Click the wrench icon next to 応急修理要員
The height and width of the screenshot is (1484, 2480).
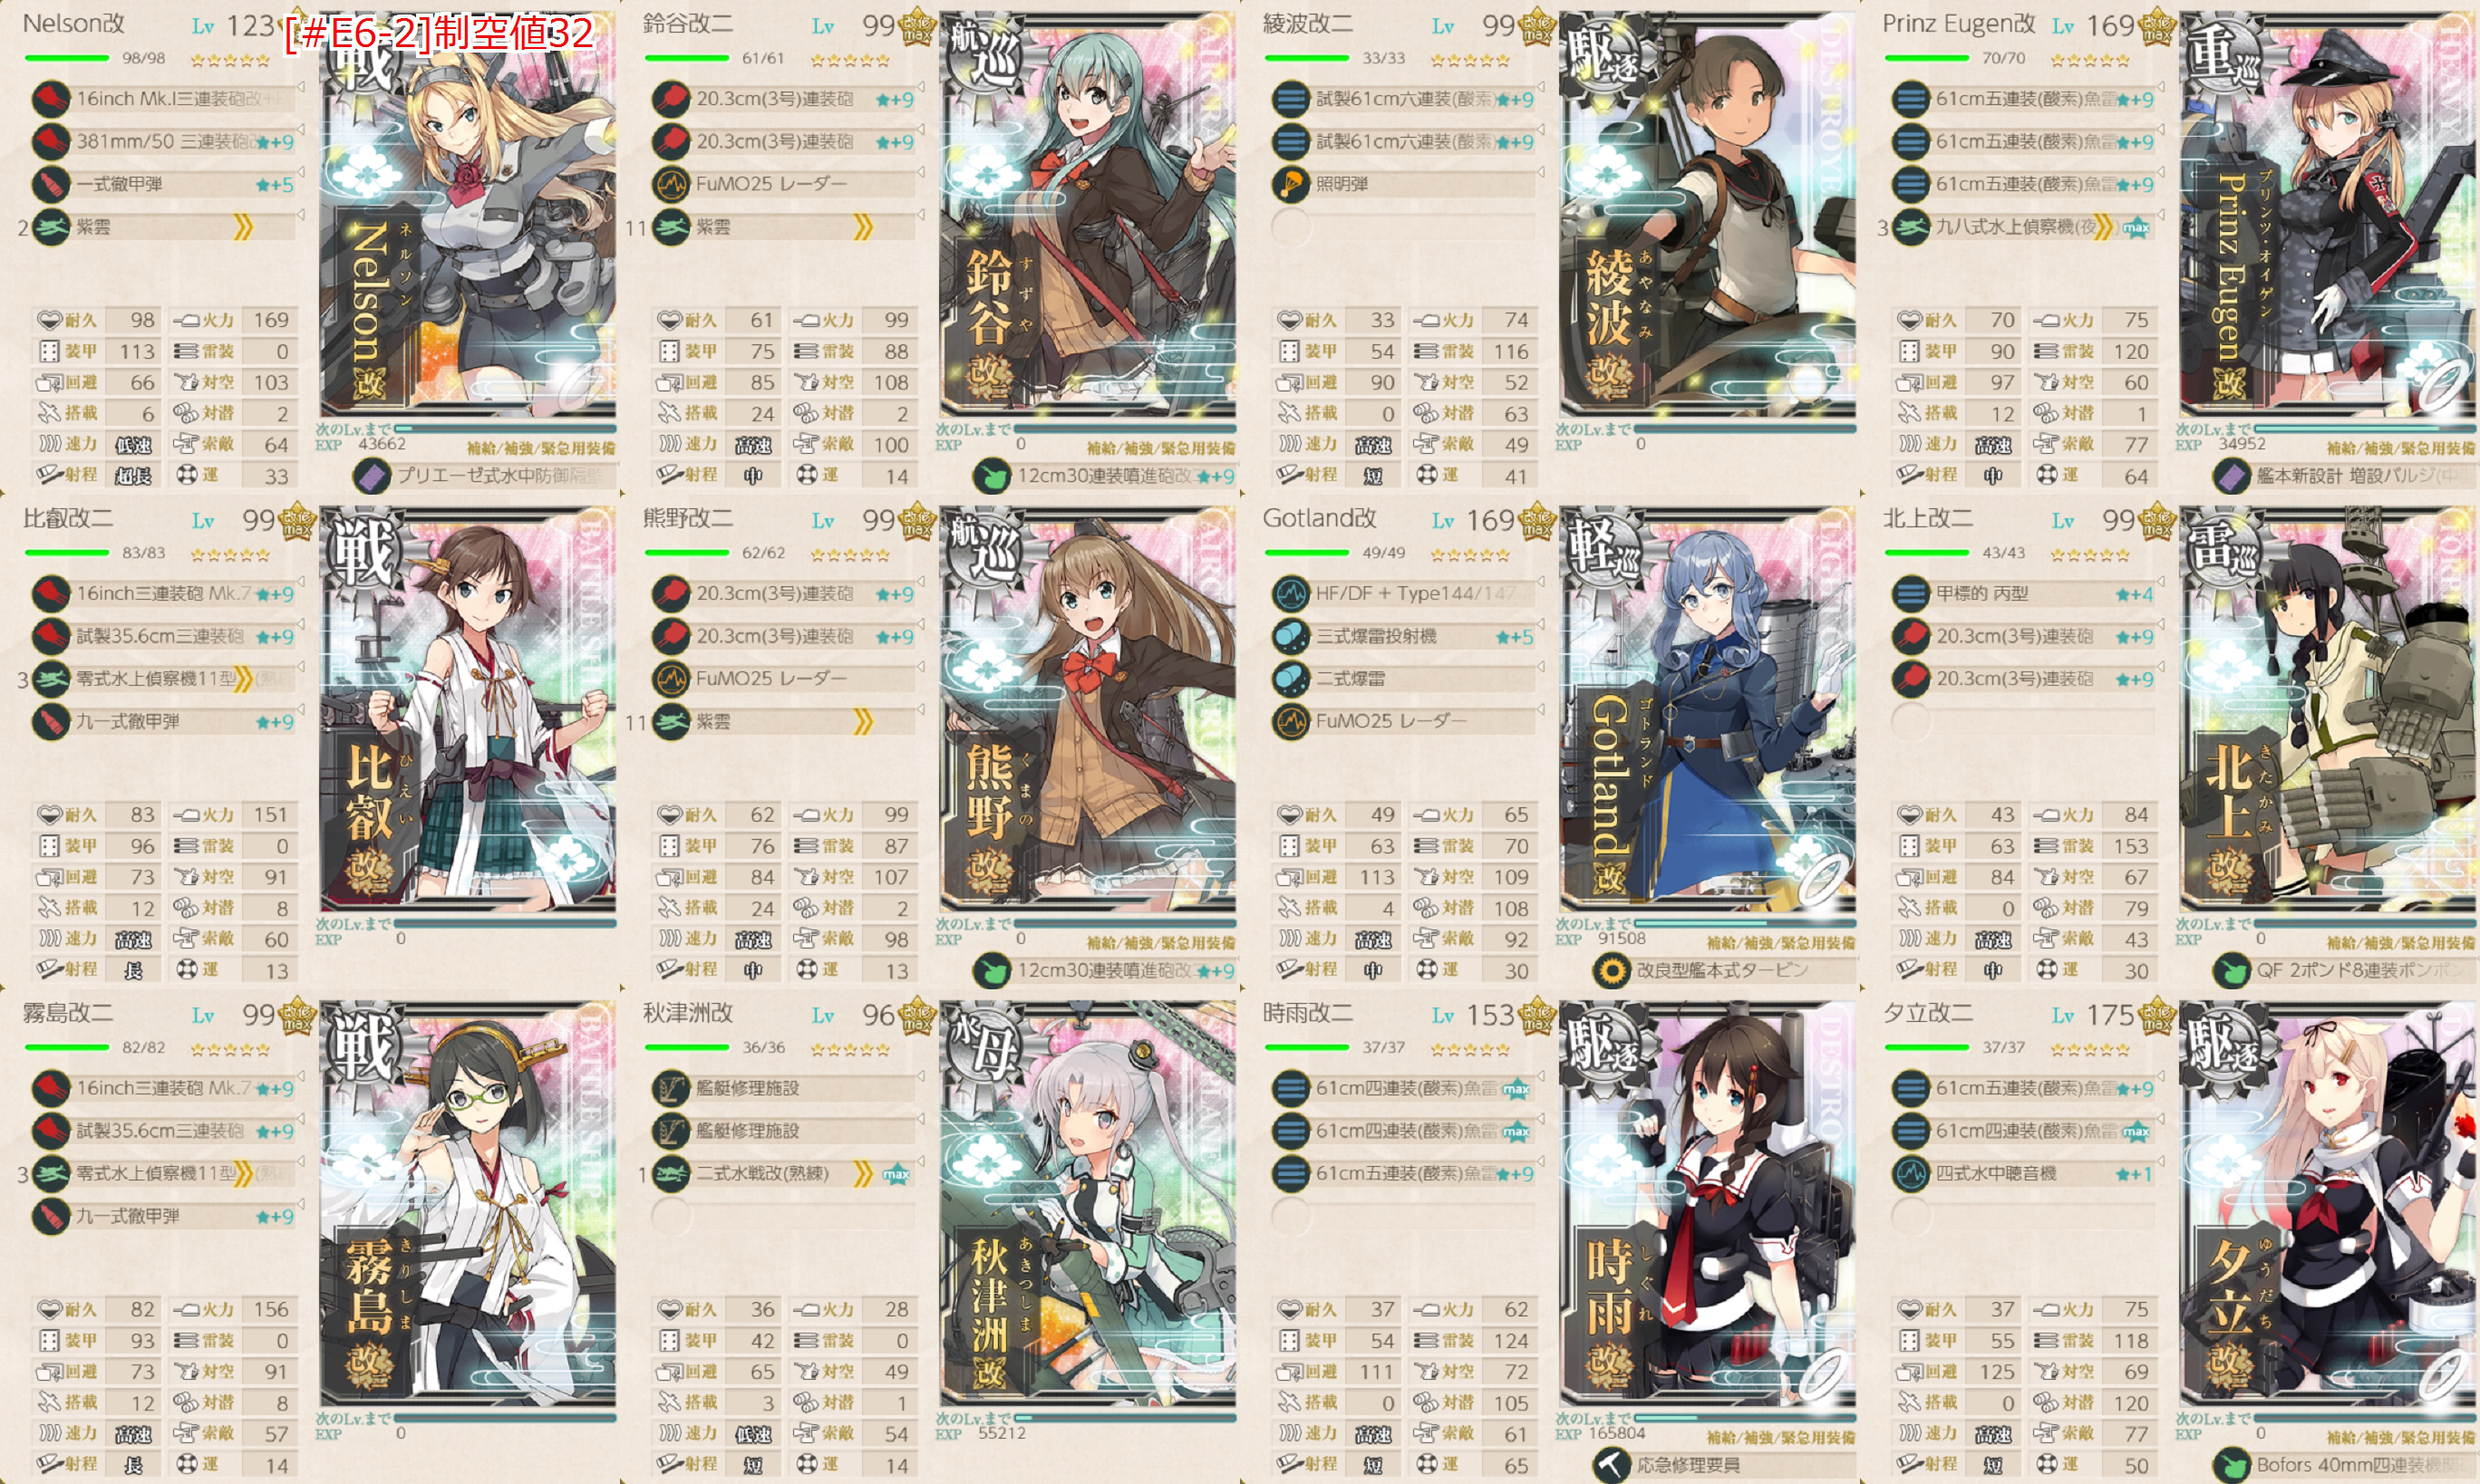tap(1611, 1465)
